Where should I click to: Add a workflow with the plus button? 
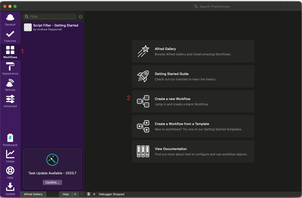coord(75,194)
